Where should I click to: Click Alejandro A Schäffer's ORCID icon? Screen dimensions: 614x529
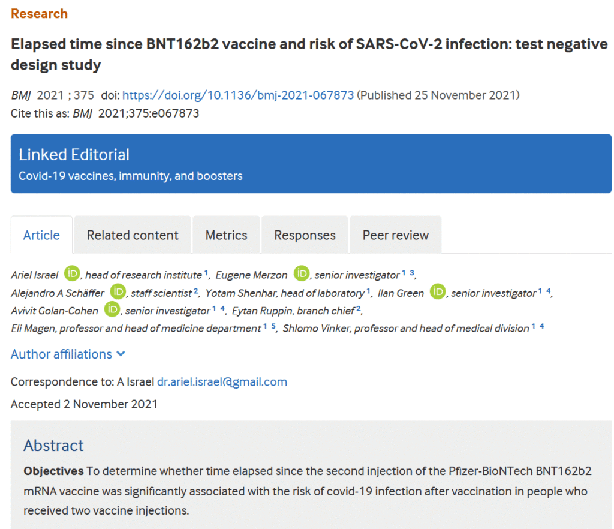coord(118,291)
